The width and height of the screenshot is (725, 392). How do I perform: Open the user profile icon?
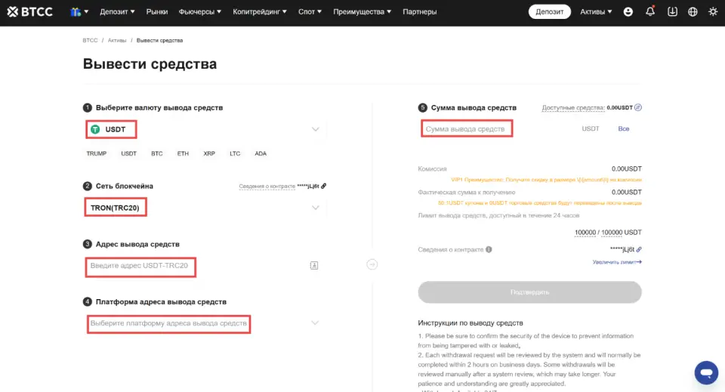coord(628,11)
